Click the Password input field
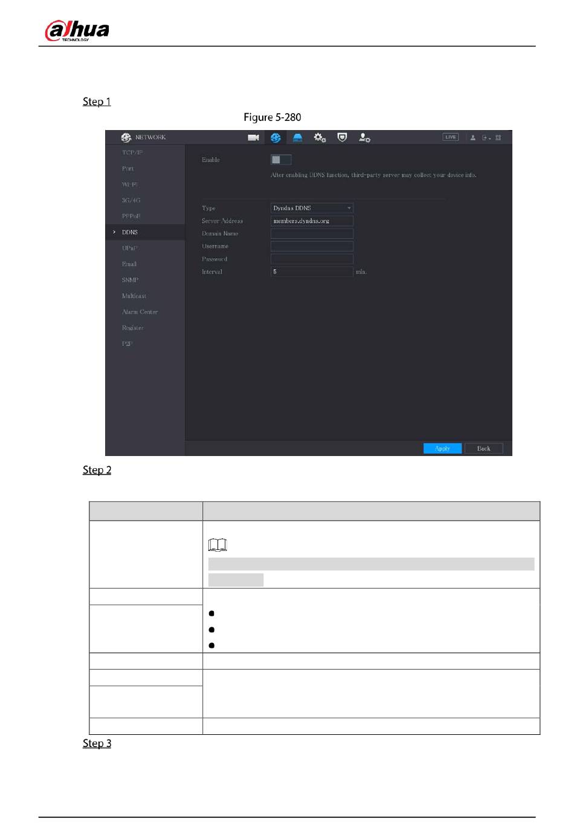The image size is (574, 828). click(x=312, y=259)
